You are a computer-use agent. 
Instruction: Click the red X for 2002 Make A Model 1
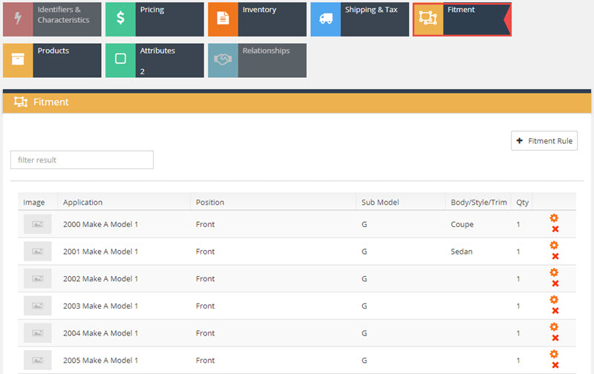coord(555,283)
